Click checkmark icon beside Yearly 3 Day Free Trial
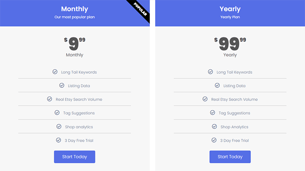This screenshot has width=305, height=171. (x=214, y=140)
